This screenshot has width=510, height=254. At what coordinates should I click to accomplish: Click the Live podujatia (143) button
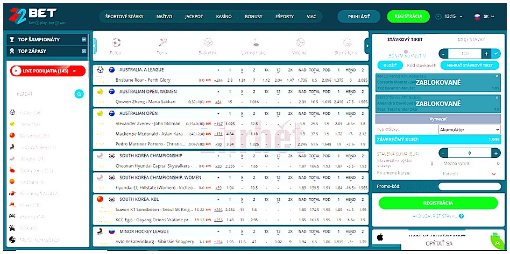48,71
